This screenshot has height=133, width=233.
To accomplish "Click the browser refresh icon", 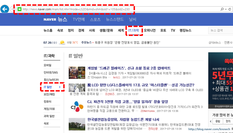I will 230,9.
